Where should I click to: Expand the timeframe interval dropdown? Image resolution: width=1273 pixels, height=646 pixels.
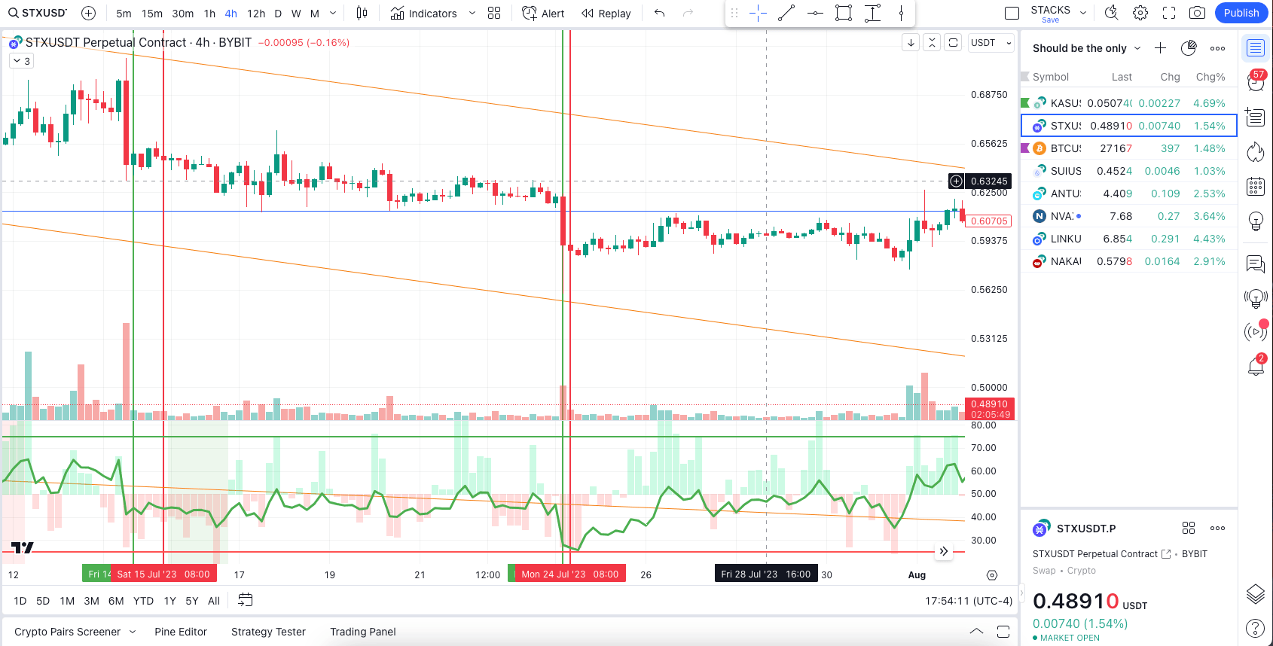pos(333,14)
